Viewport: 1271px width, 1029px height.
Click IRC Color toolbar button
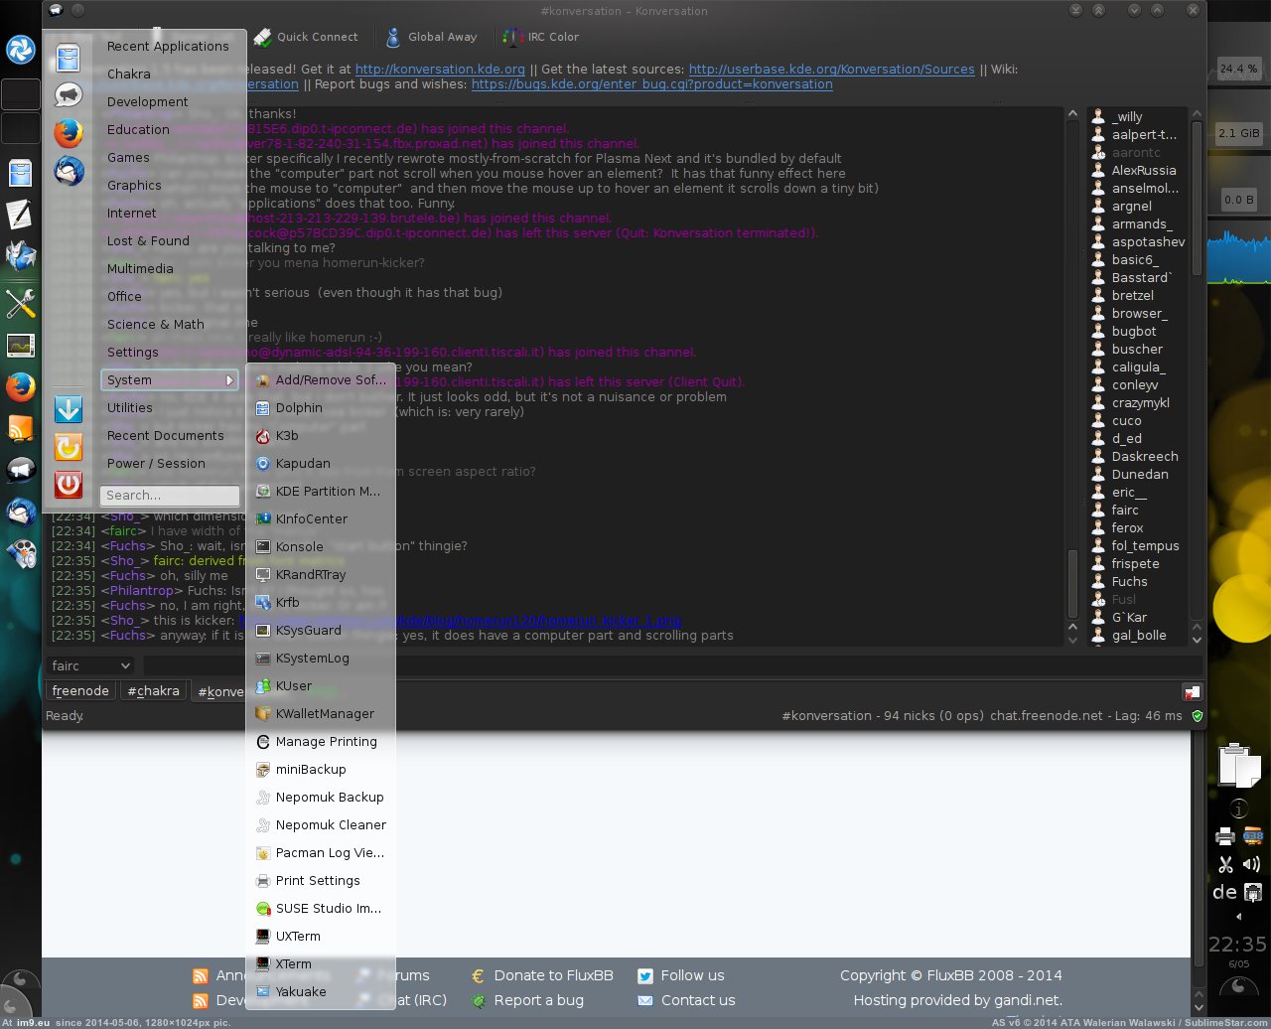point(541,38)
